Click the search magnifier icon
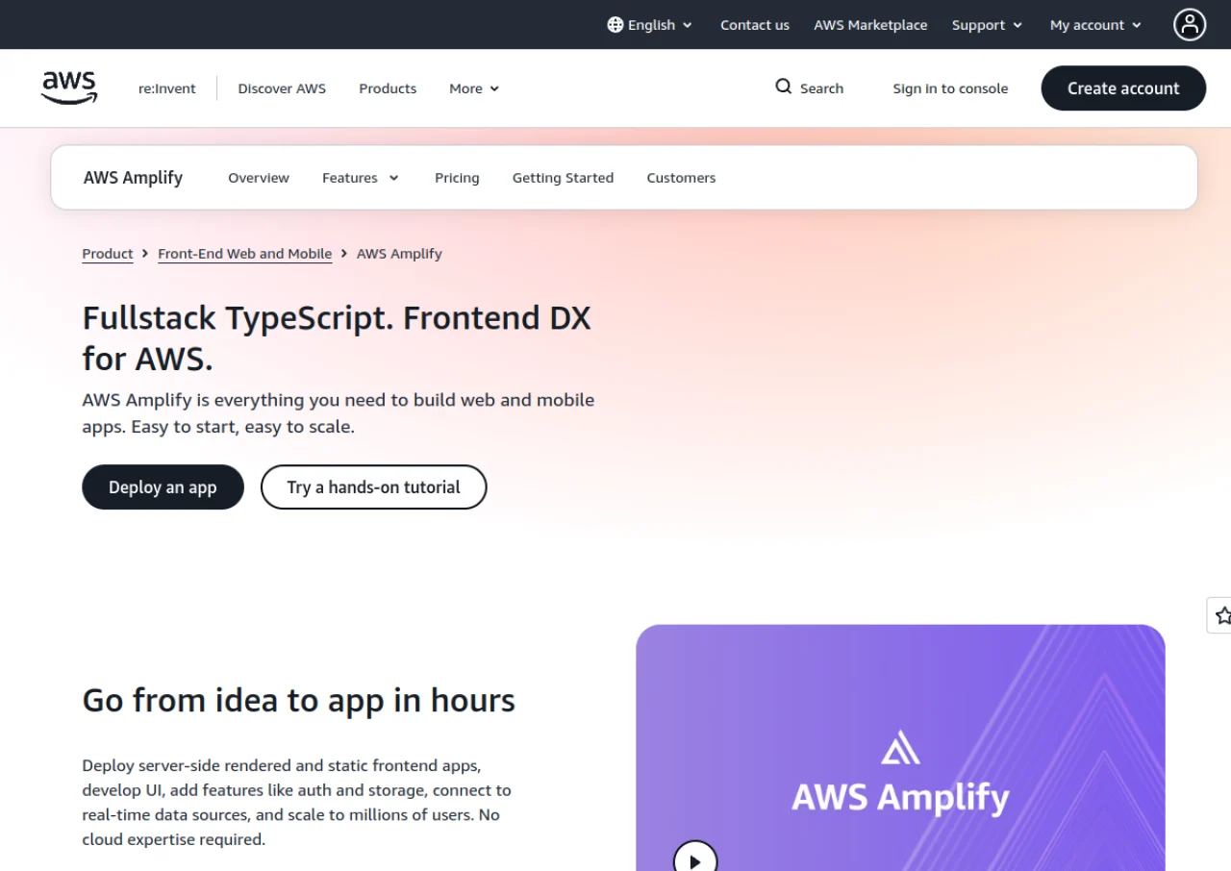Viewport: 1231px width, 871px height. pyautogui.click(x=784, y=87)
